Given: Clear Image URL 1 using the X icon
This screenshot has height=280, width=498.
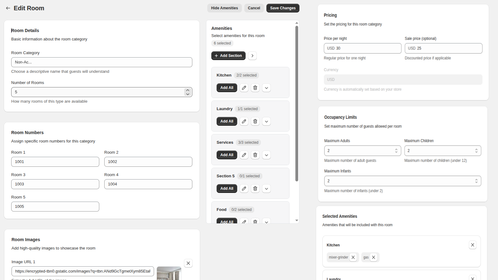Looking at the screenshot, I should click(x=188, y=263).
